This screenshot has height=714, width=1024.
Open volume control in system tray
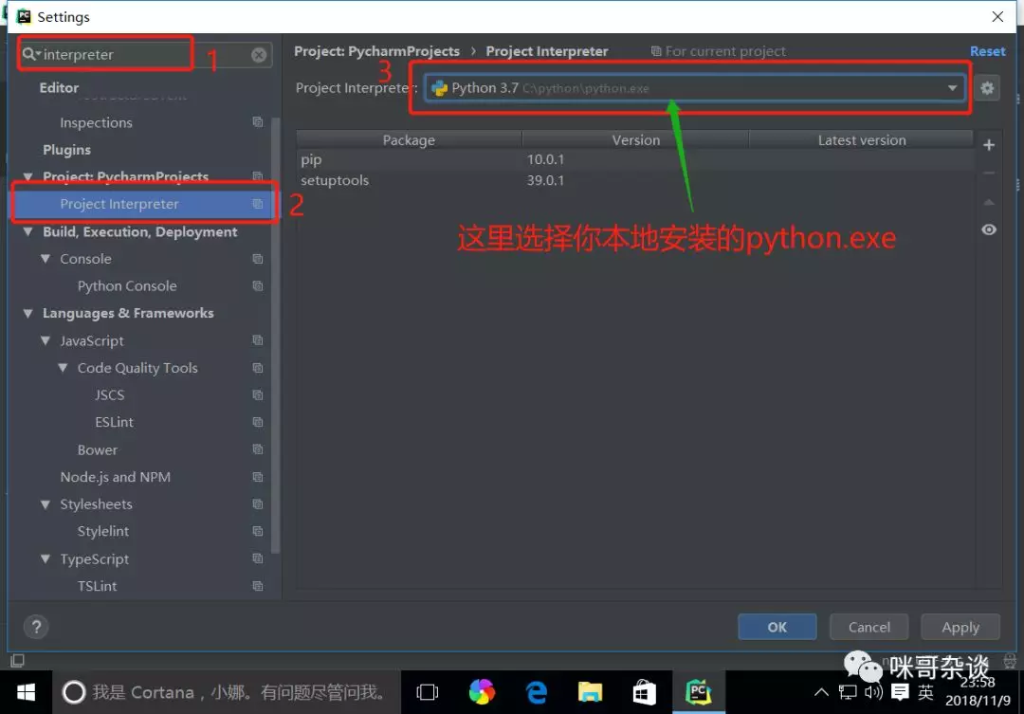pyautogui.click(x=873, y=692)
